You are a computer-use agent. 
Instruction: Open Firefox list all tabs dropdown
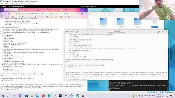click(79, 10)
